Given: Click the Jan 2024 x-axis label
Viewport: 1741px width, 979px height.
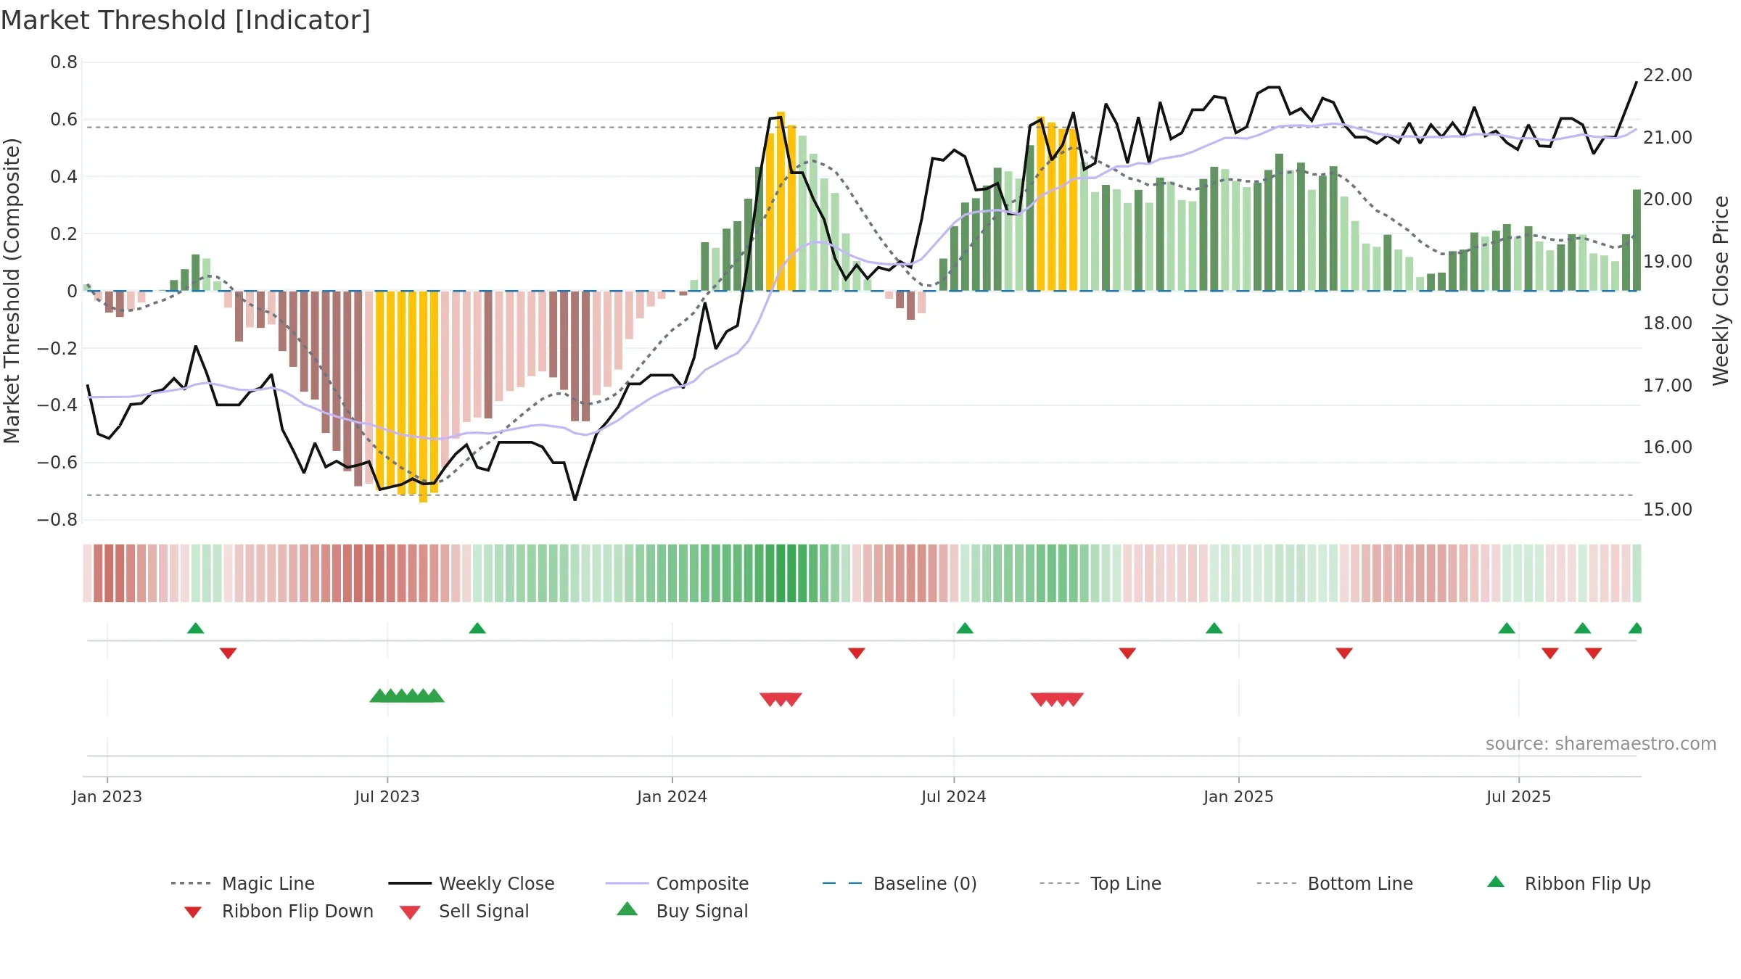Looking at the screenshot, I should (672, 796).
